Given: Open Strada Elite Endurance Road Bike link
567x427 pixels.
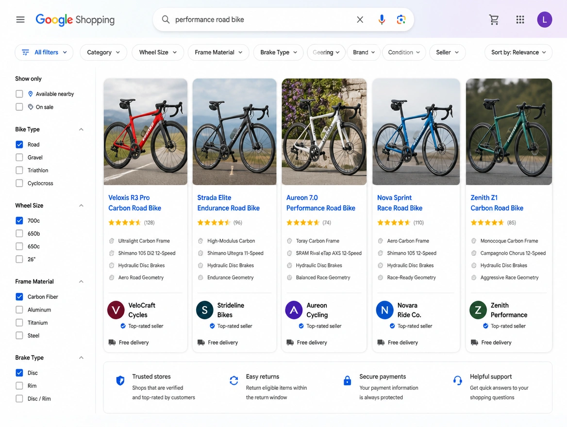Looking at the screenshot, I should 228,203.
